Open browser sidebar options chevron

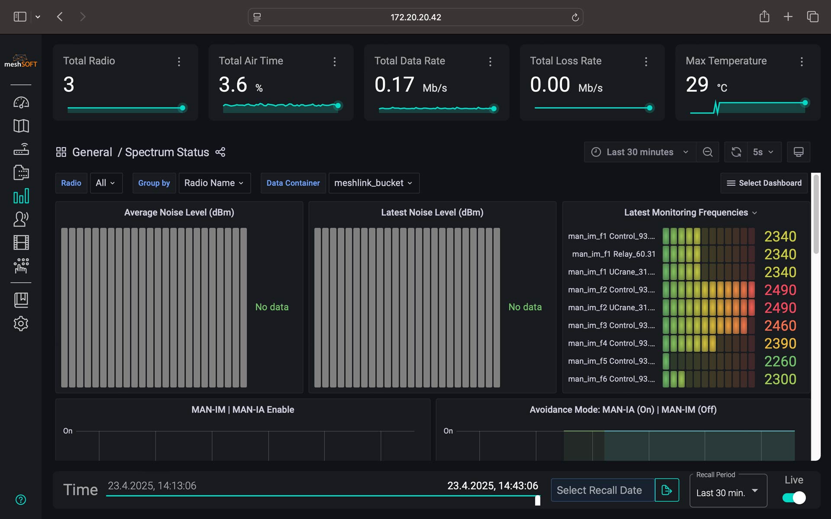click(38, 17)
